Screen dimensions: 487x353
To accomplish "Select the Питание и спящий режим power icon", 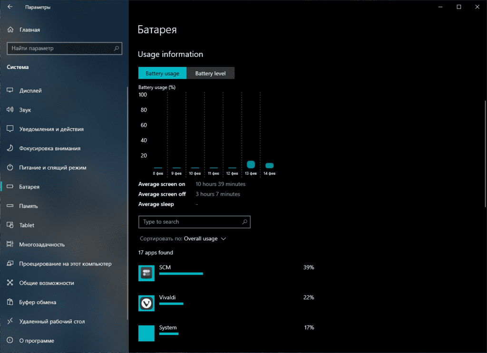I will click(10, 167).
